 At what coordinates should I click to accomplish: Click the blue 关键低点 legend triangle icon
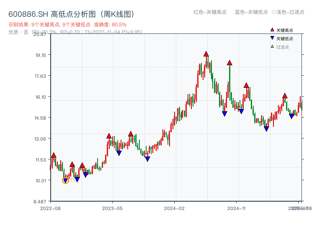[272, 38]
